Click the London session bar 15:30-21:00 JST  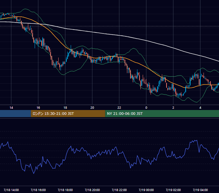click(x=68, y=114)
